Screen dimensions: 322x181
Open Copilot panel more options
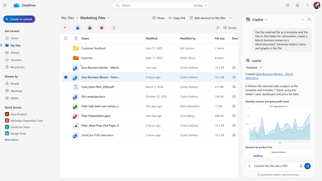pos(302,20)
